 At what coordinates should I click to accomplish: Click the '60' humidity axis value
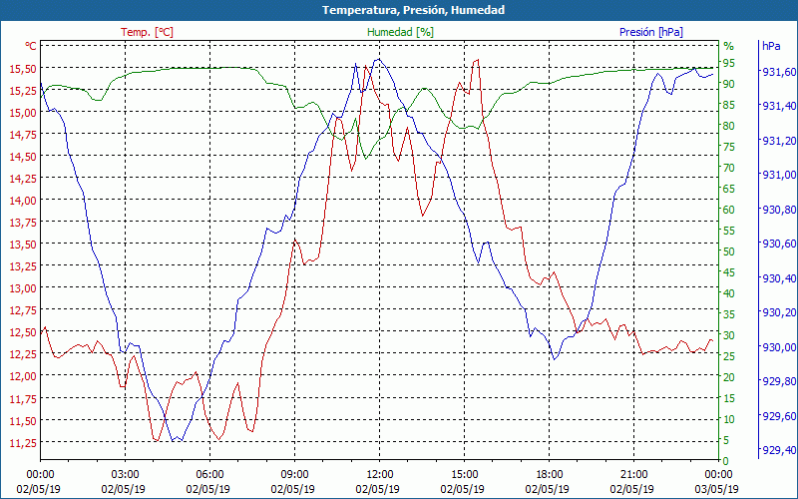coord(729,210)
